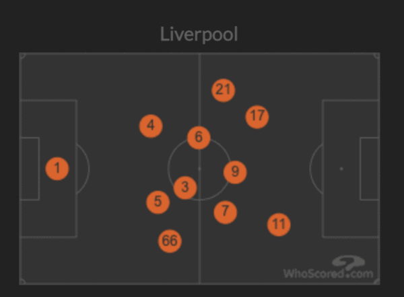Click the Liverpool team title
This screenshot has height=297, width=404.
point(199,34)
